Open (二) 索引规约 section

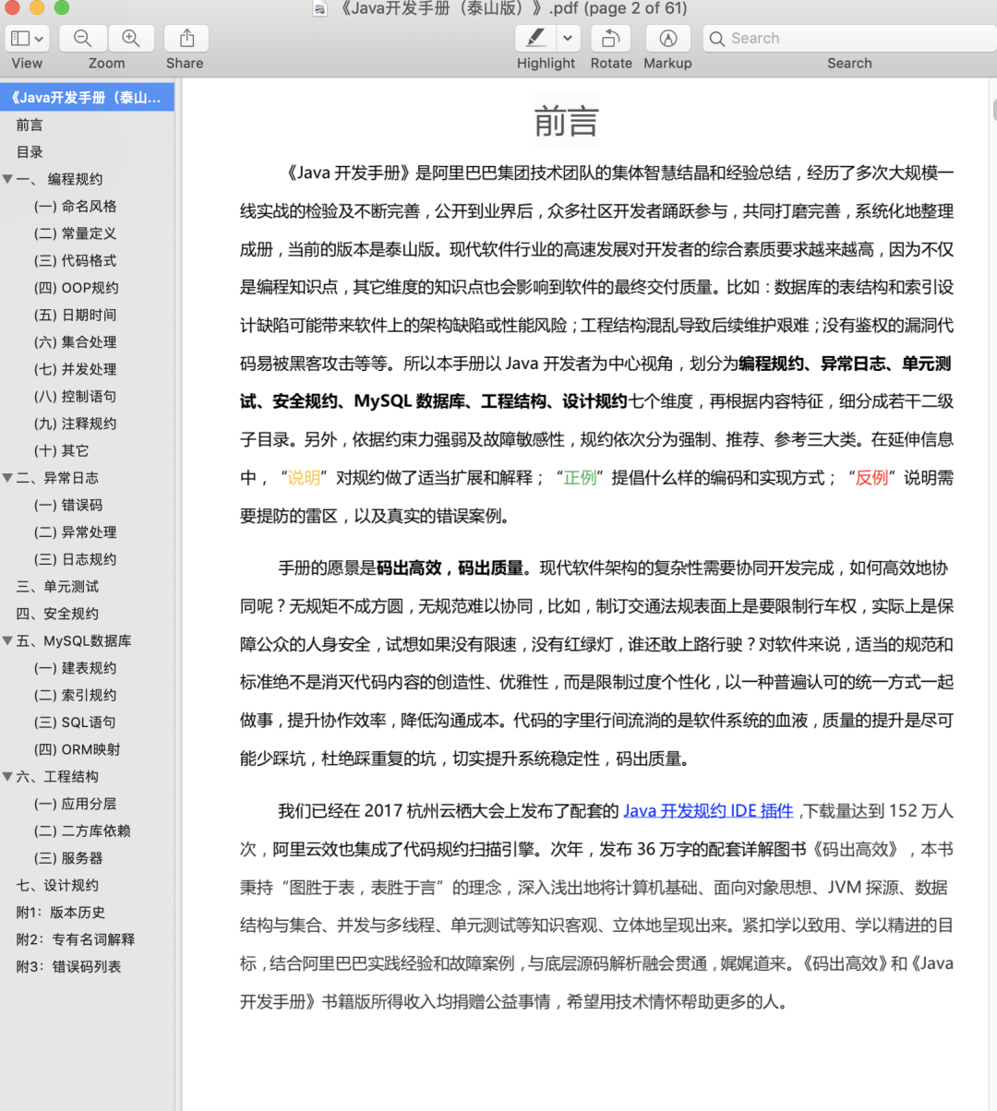click(x=75, y=696)
